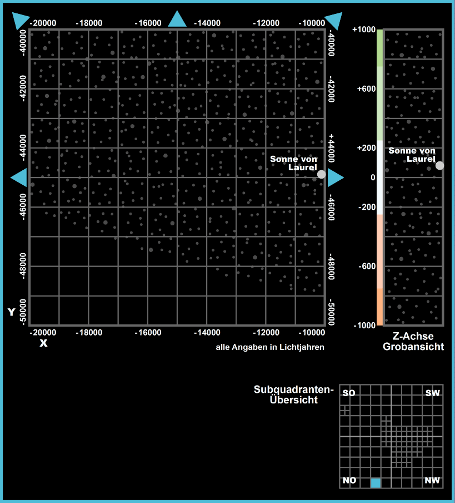Screen dimensions: 455x503
Task: Pick the orange band near -1000
Action: pos(380,307)
